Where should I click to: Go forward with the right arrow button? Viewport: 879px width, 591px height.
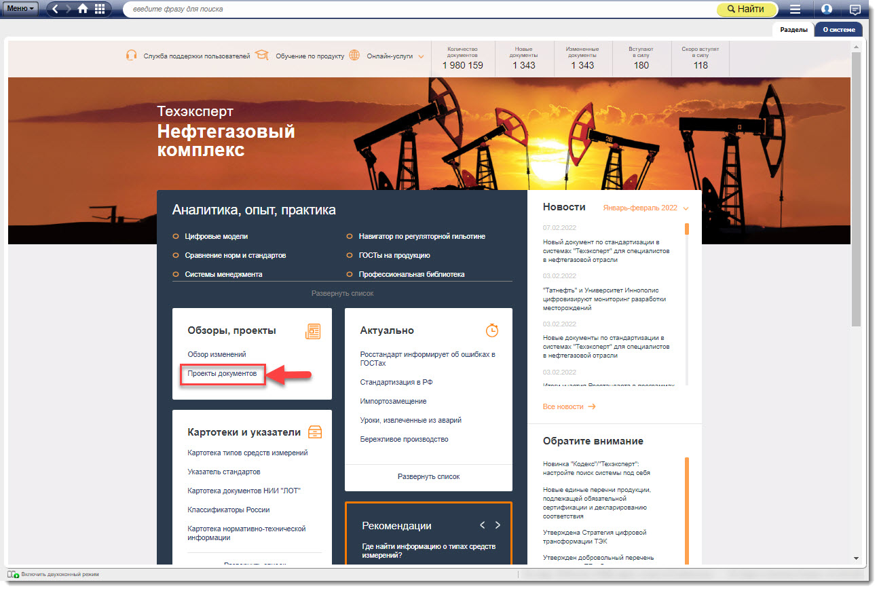(69, 9)
